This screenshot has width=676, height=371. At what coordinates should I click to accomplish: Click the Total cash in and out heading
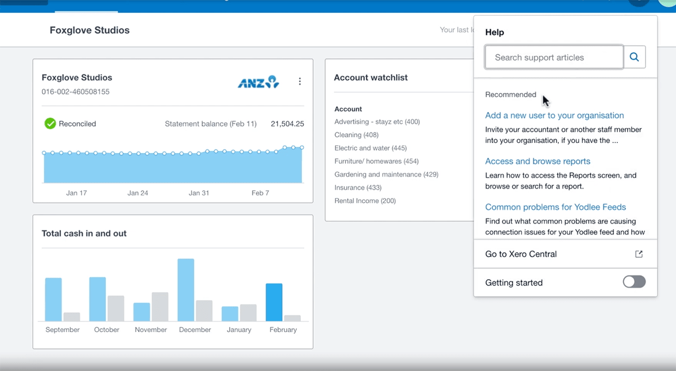pyautogui.click(x=84, y=233)
